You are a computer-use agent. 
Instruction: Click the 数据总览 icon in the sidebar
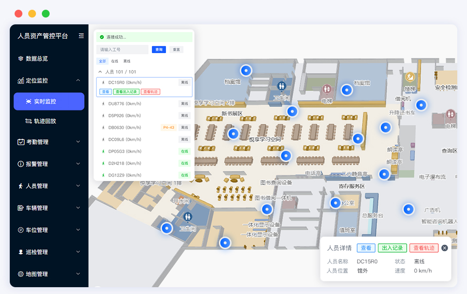pos(20,58)
